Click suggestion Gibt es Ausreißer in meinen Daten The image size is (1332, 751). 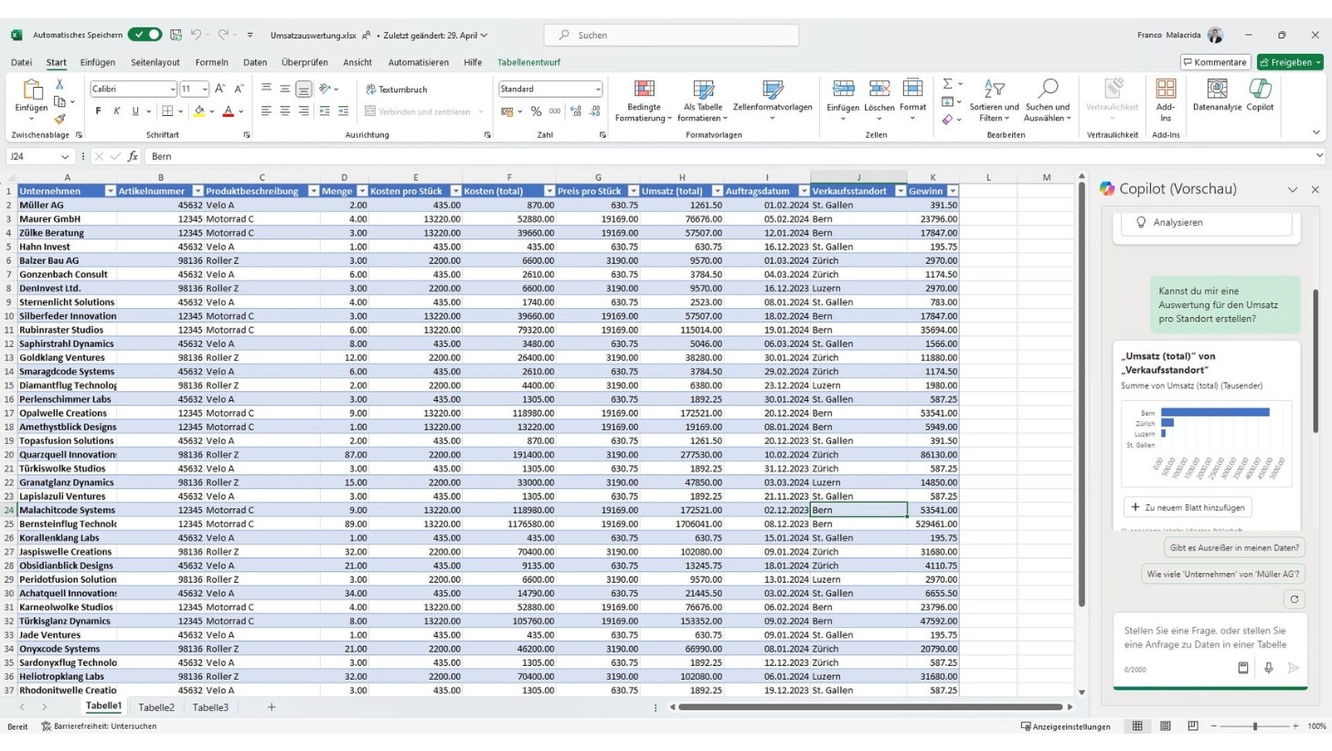(1234, 548)
